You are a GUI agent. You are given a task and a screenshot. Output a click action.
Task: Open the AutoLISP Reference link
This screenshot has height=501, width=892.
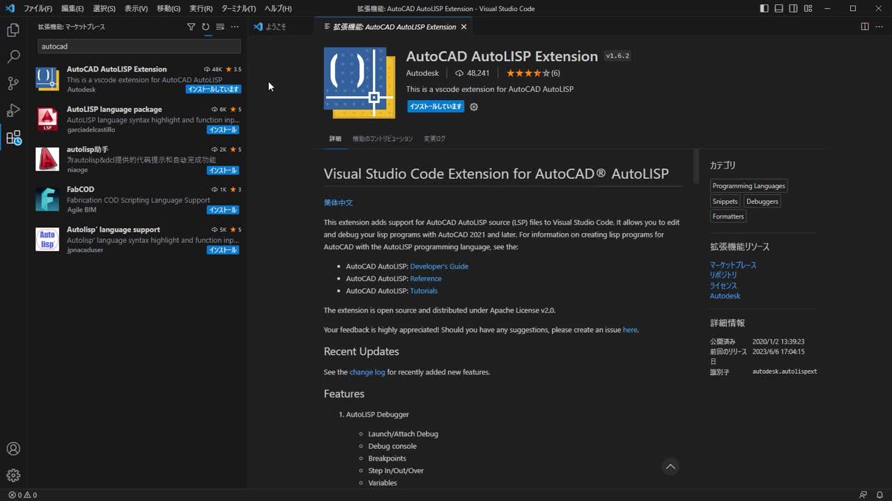[x=426, y=278]
